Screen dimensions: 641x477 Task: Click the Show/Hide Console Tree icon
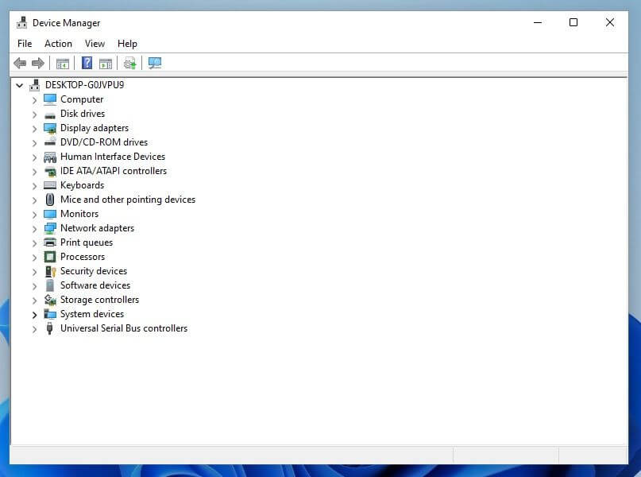[63, 63]
